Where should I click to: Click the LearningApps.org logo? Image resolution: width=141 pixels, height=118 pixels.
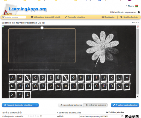[x=25, y=9]
